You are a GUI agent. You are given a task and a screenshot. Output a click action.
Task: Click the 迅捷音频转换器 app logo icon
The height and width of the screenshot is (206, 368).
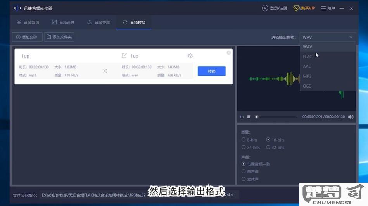pyautogui.click(x=17, y=8)
